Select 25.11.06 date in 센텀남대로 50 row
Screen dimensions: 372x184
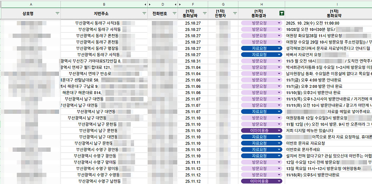pos(193,80)
